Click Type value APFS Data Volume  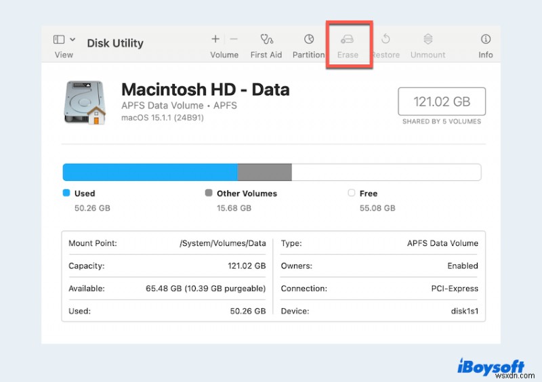pyautogui.click(x=442, y=243)
